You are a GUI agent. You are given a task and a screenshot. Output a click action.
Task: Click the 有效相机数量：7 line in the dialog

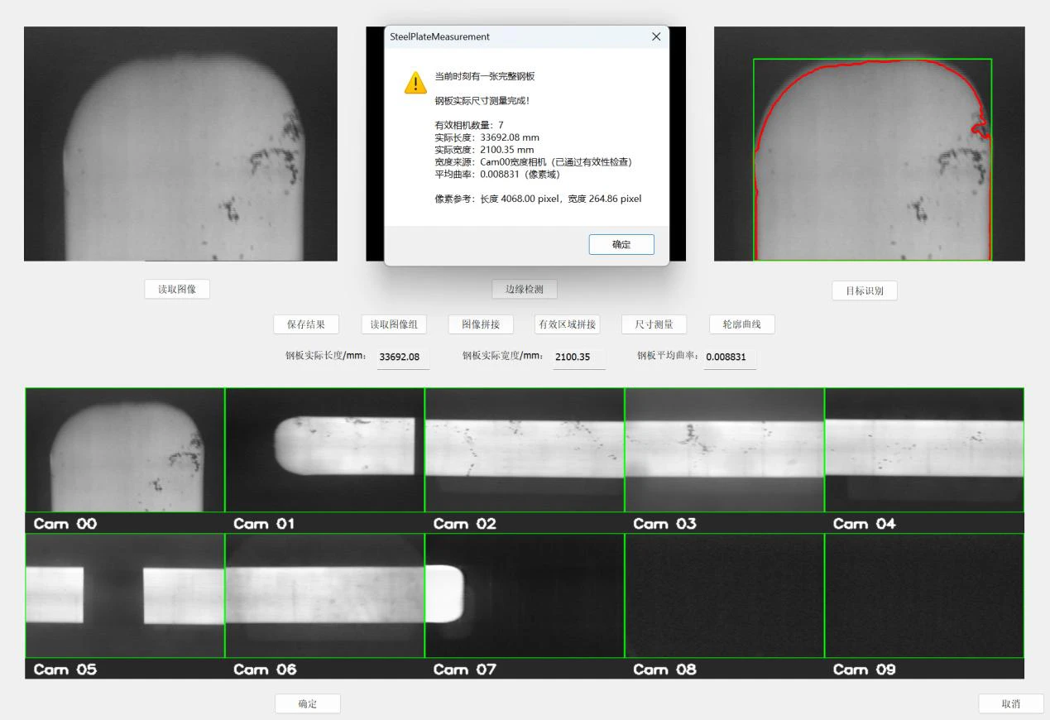[469, 125]
